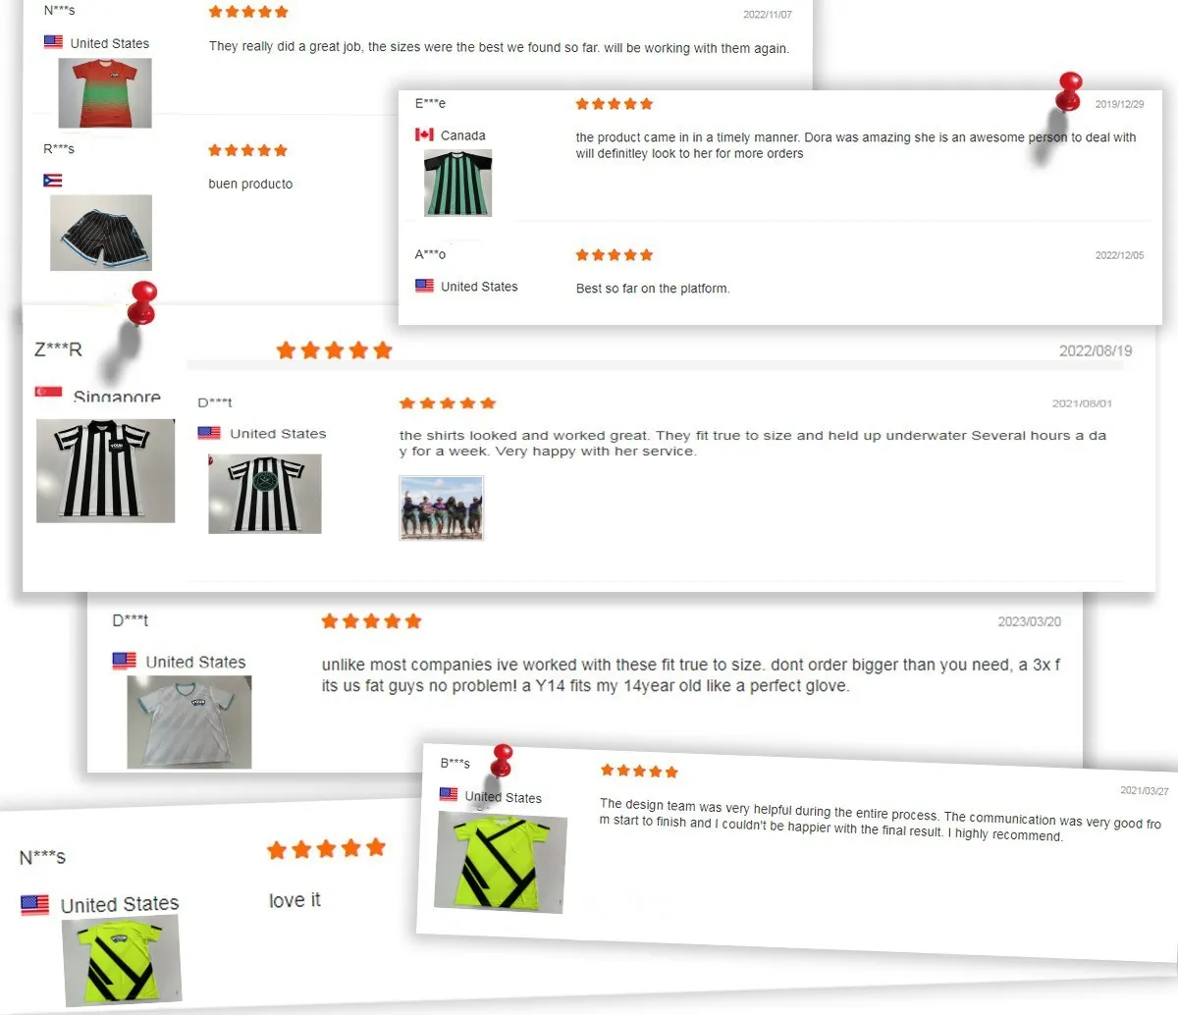Click the reviewer name E***e

click(430, 103)
